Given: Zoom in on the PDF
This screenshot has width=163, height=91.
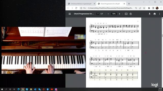Looking at the screenshot, I should [119, 14].
